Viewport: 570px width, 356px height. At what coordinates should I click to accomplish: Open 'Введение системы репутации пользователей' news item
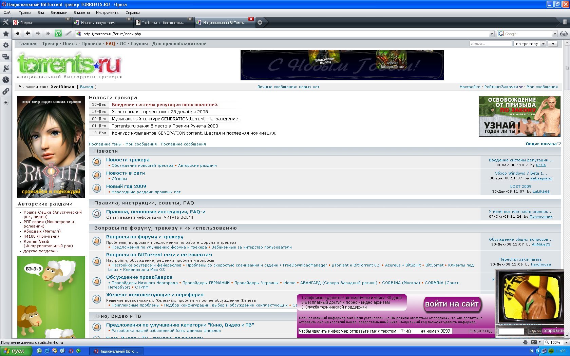(x=165, y=104)
